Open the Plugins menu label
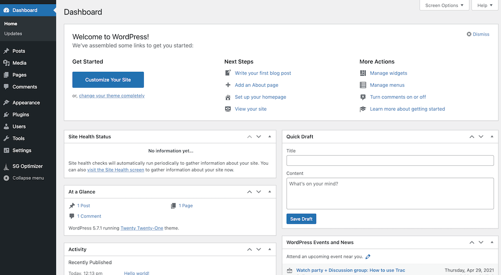The width and height of the screenshot is (501, 275). click(x=21, y=114)
